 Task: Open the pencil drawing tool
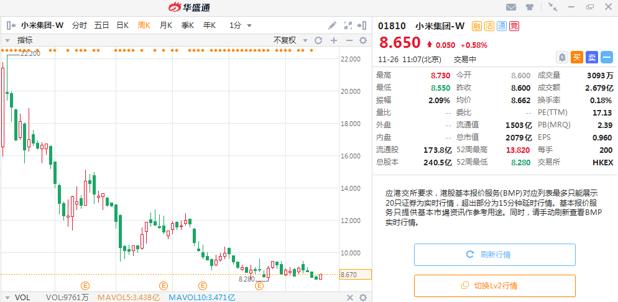333,25
